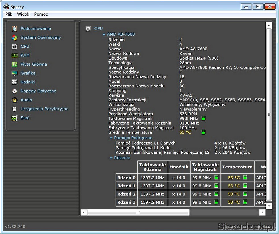
Task: Click the horizontal scrollbar thumb
Action: coord(138,212)
